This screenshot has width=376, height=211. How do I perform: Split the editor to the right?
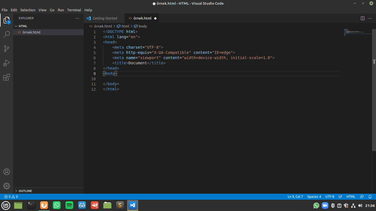[363, 18]
